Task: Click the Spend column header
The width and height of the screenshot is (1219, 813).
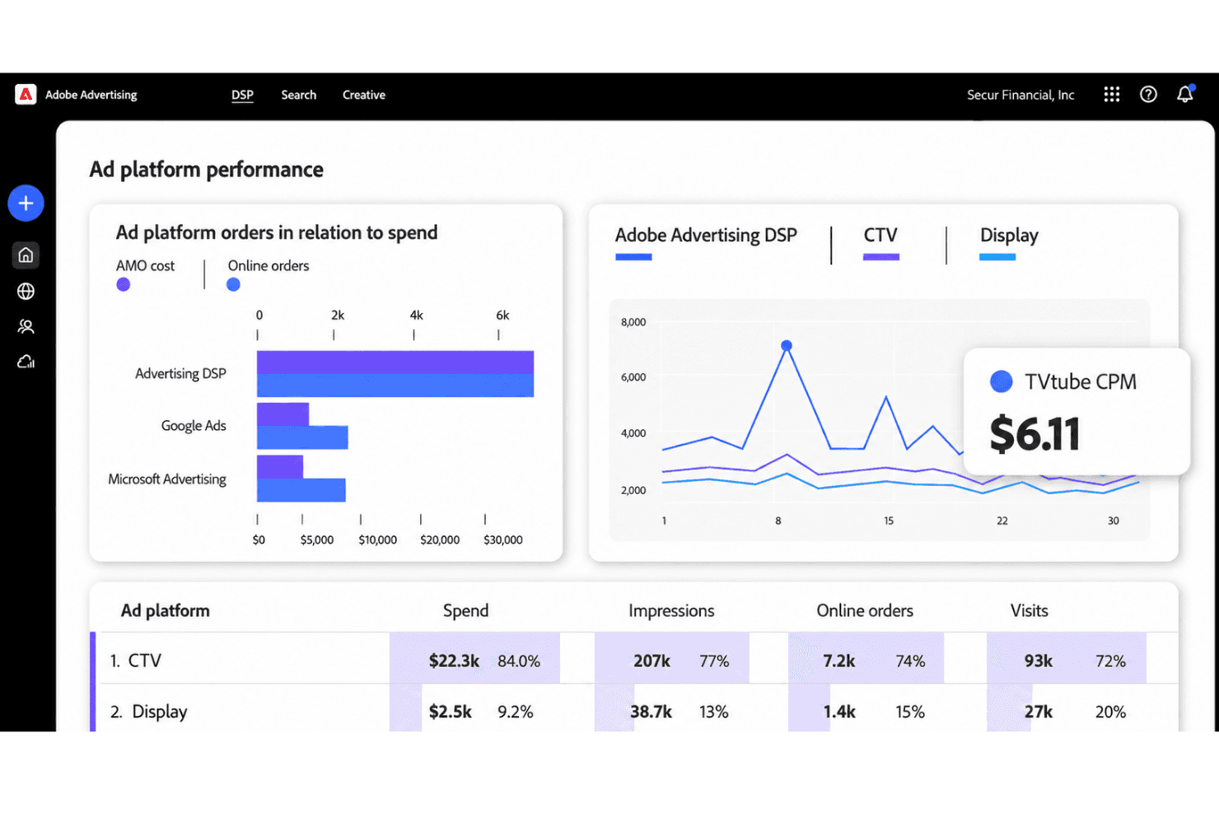Action: [465, 611]
